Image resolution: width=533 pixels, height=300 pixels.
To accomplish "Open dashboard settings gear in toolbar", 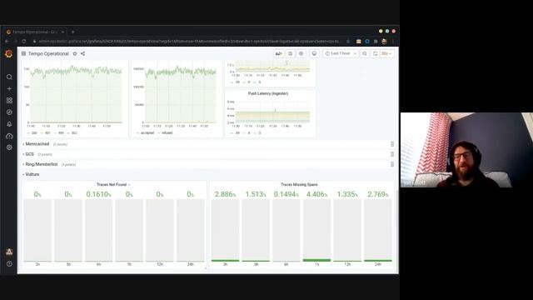I will click(301, 53).
